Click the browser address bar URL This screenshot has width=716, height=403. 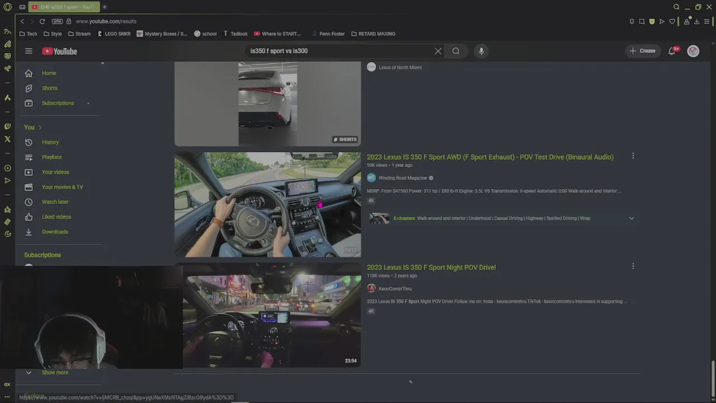(106, 21)
